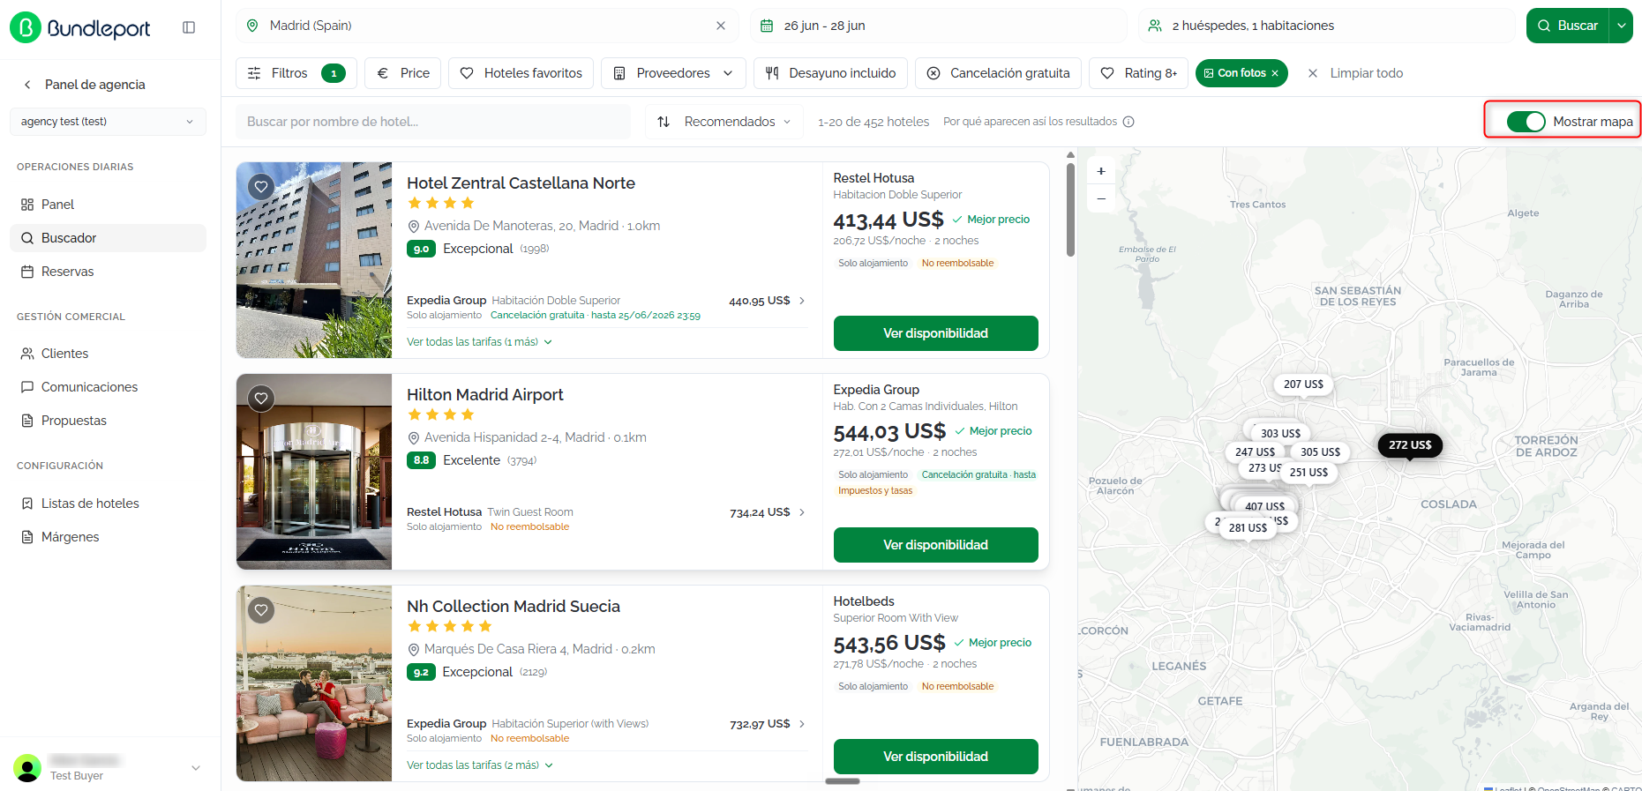Expand the Test Buyer user menu
Image resolution: width=1642 pixels, height=791 pixels.
pyautogui.click(x=196, y=768)
